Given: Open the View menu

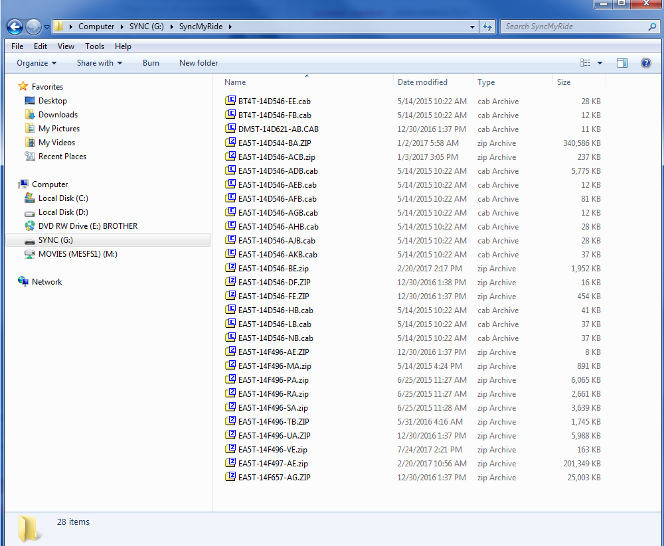Looking at the screenshot, I should tap(66, 46).
